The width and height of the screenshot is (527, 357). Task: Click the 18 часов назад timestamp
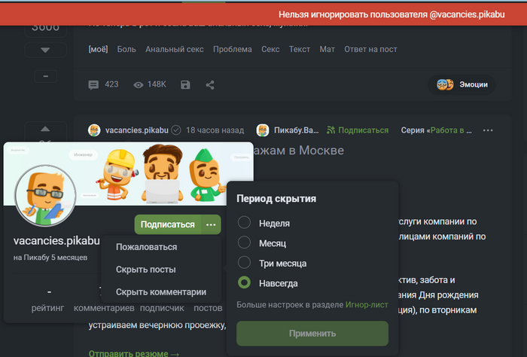pyautogui.click(x=215, y=130)
